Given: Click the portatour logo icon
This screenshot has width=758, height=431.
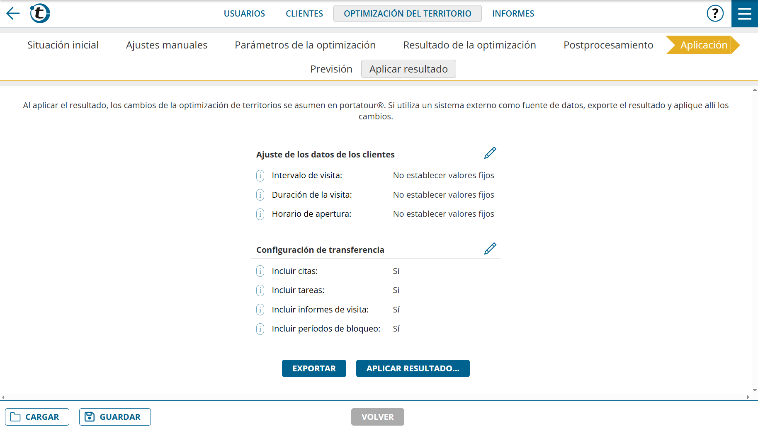Looking at the screenshot, I should (x=40, y=13).
